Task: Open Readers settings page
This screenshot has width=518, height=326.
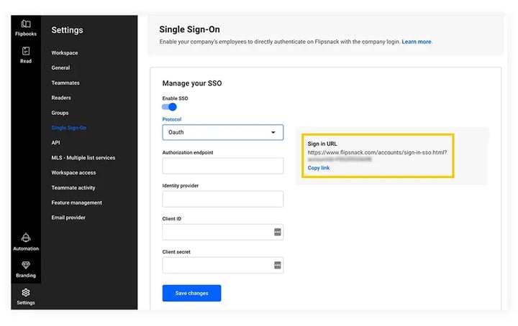Action: pyautogui.click(x=61, y=98)
